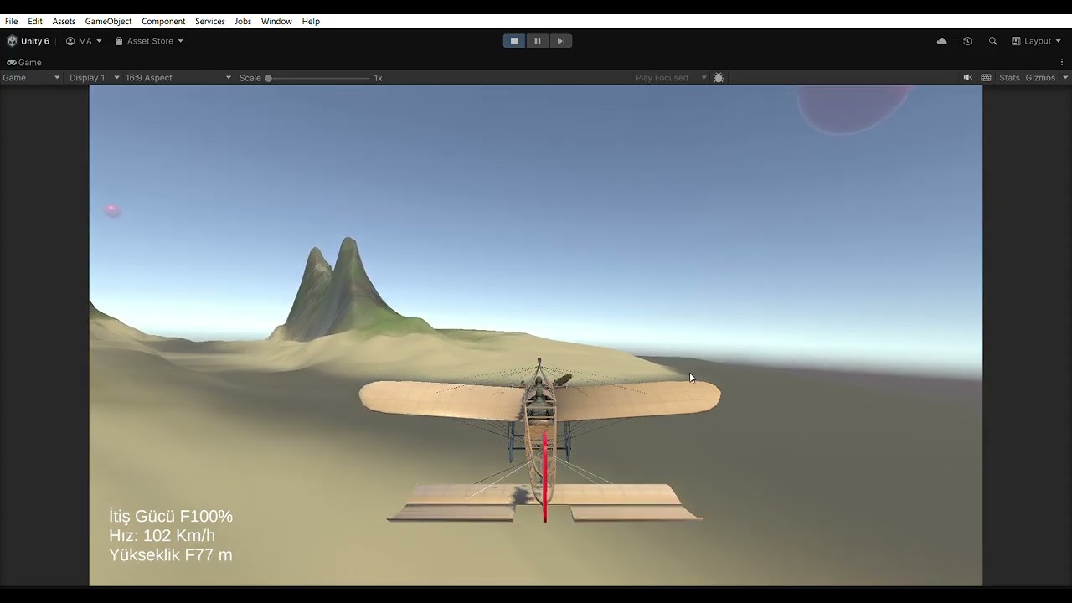Stop play mode with the Play button
This screenshot has width=1072, height=603.
[x=514, y=41]
